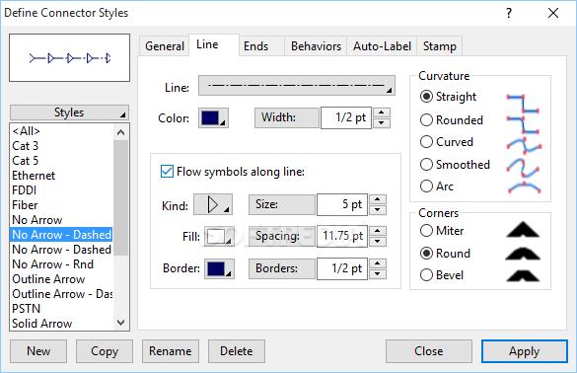Select the Solid Arrow style
The height and width of the screenshot is (373, 577).
click(x=61, y=324)
